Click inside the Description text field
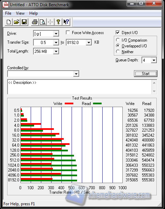The image size is (165, 209). pos(79,87)
